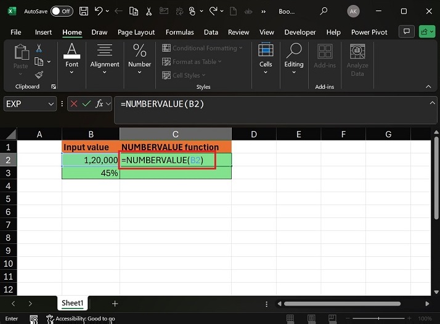This screenshot has height=324, width=440.
Task: Expand the Cells group
Action: (x=266, y=59)
